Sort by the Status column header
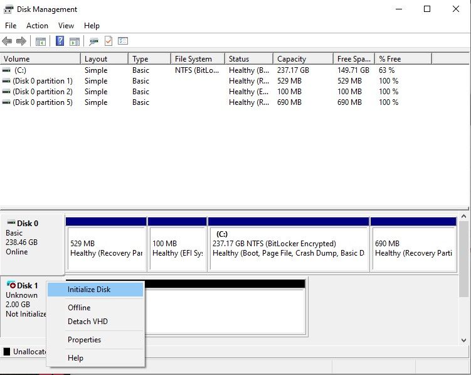The image size is (471, 375). [249, 58]
